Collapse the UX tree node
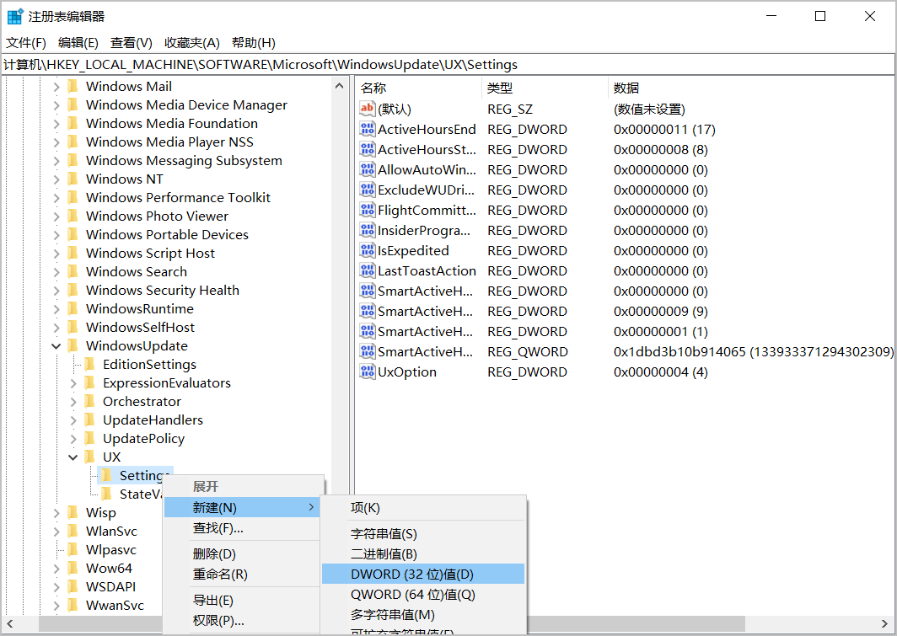This screenshot has width=897, height=636. [73, 457]
